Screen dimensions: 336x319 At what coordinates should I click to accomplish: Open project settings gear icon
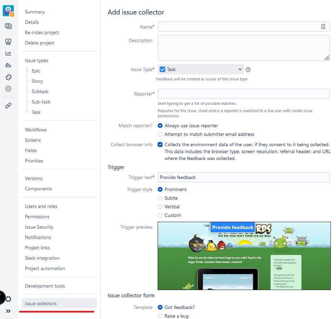(9, 299)
